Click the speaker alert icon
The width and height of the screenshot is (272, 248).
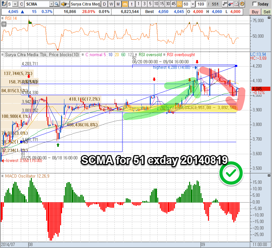63,4
